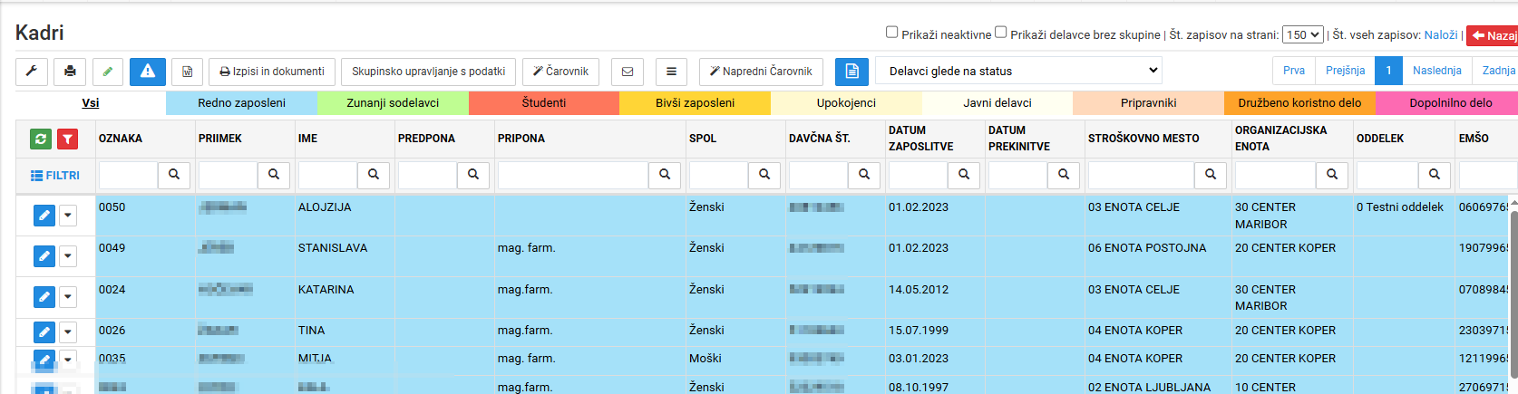Select the Študenti tab

point(544,103)
